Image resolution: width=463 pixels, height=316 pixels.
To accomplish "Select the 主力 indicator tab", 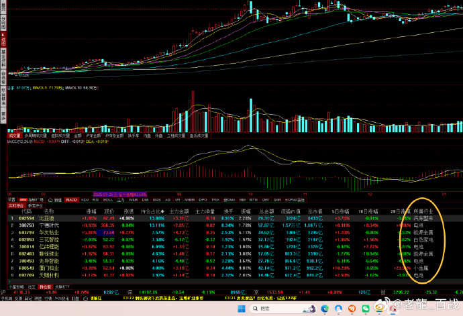I will (121, 200).
